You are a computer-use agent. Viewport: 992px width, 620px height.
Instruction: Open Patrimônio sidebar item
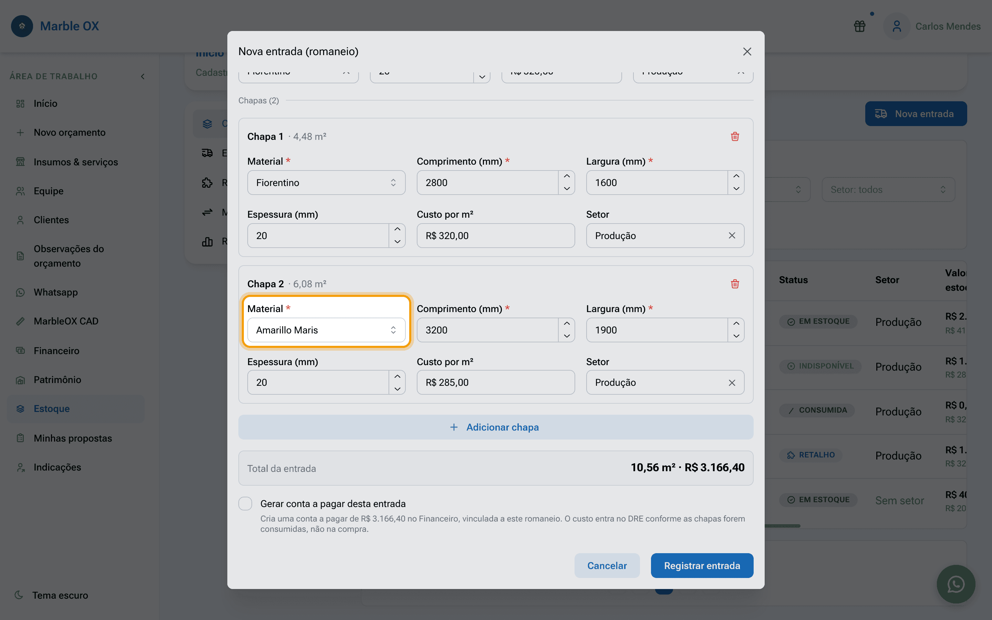(x=76, y=380)
